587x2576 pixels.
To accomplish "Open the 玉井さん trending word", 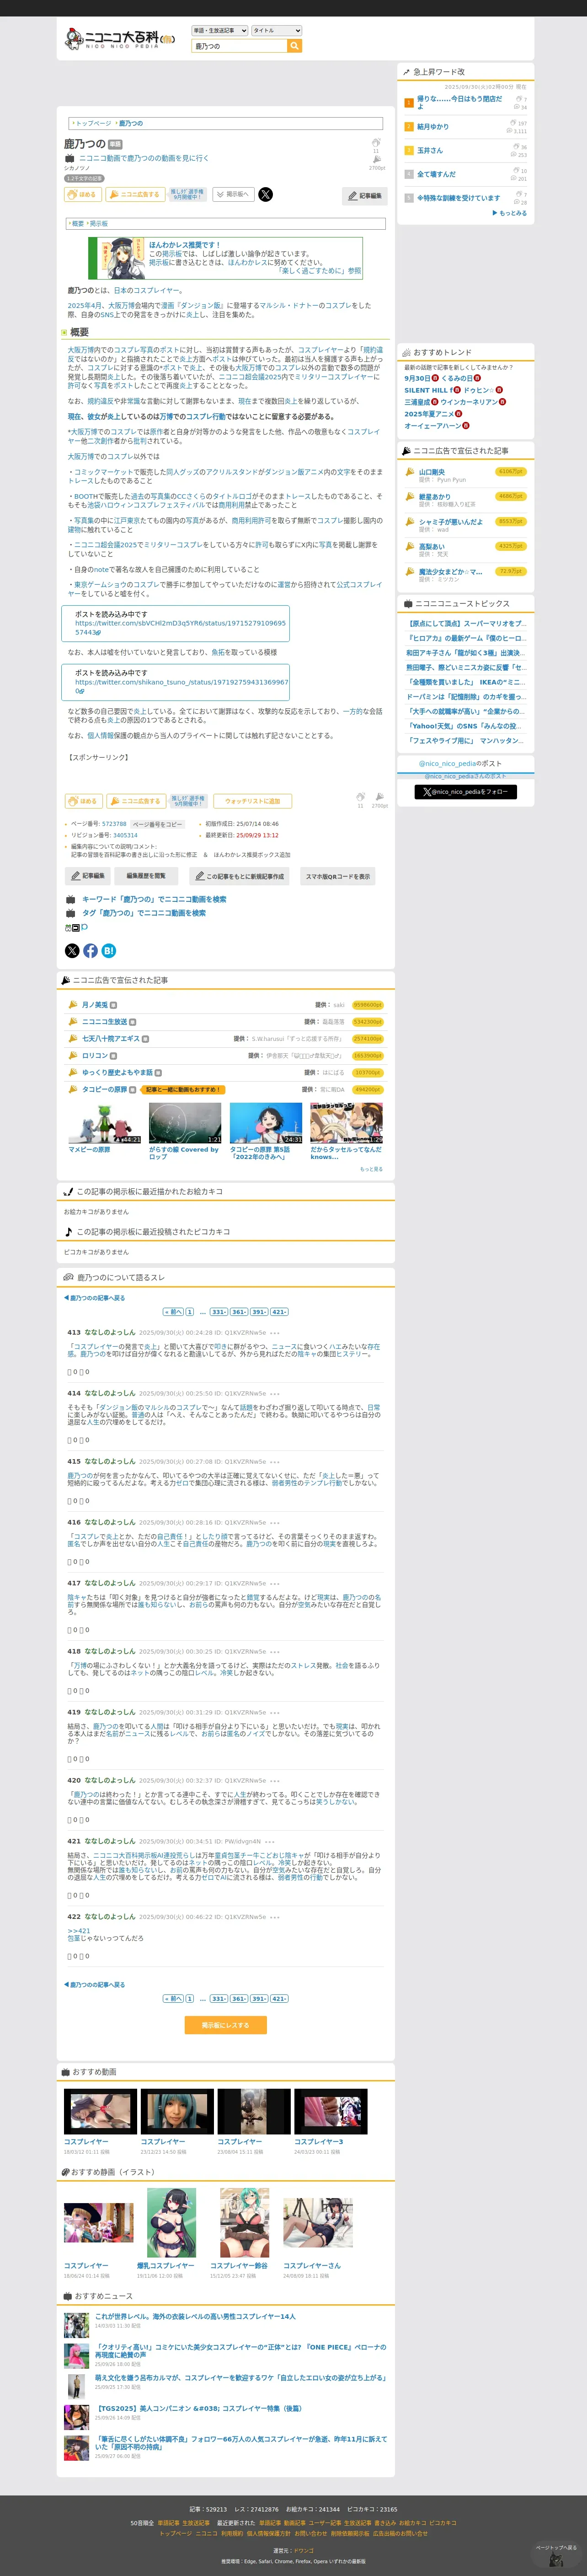I will [430, 150].
